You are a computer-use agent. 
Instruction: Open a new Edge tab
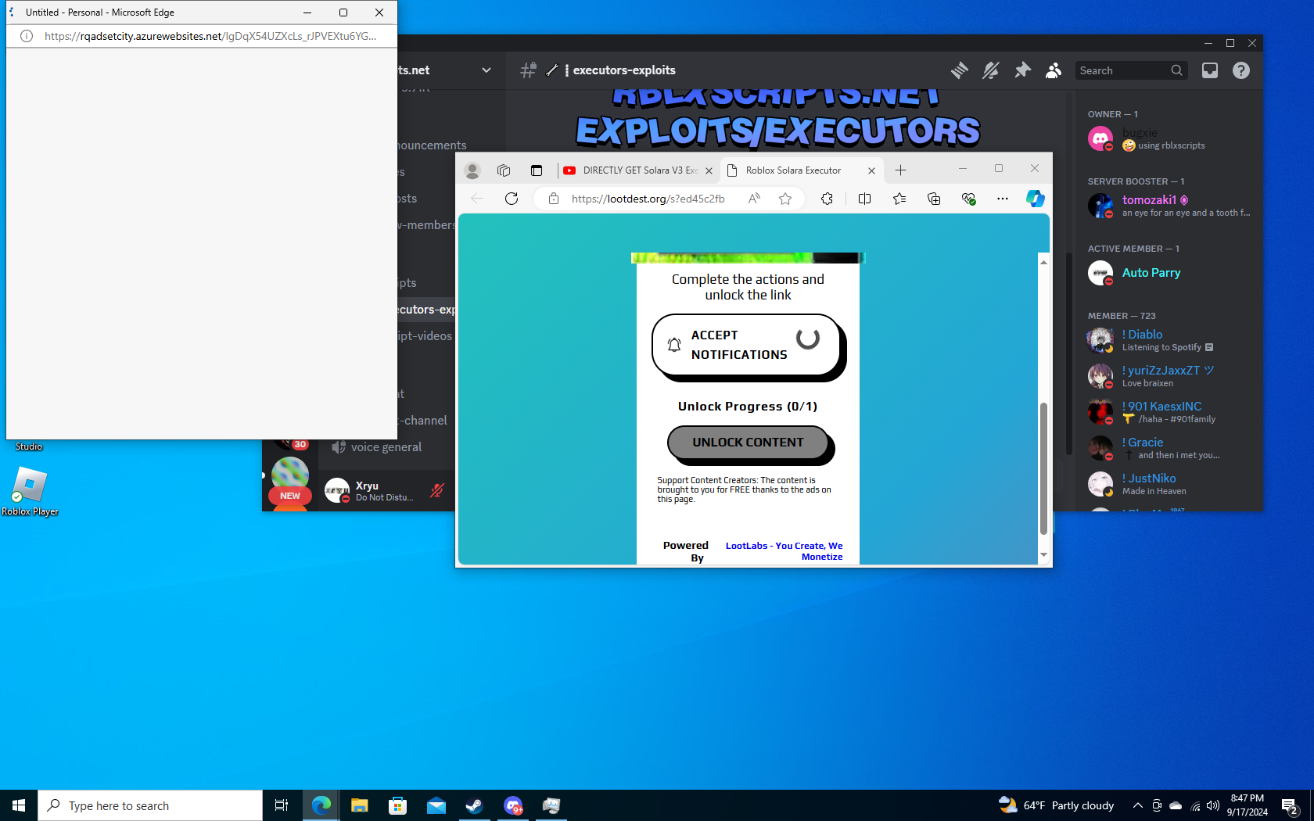[x=900, y=170]
